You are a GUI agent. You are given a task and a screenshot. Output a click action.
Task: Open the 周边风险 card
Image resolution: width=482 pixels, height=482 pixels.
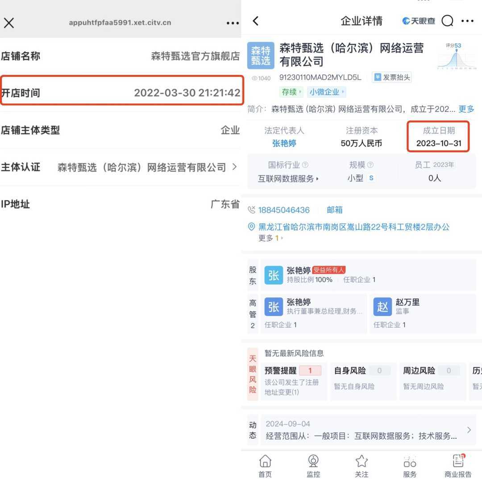432,381
